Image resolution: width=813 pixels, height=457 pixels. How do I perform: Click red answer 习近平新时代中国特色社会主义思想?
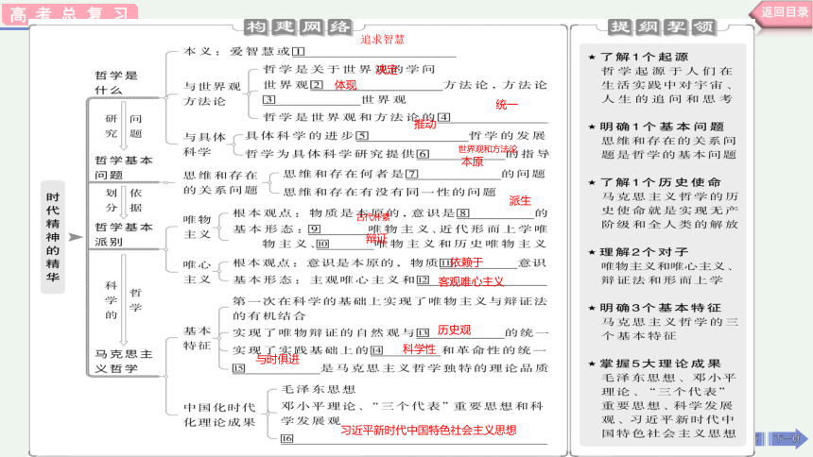pyautogui.click(x=428, y=430)
